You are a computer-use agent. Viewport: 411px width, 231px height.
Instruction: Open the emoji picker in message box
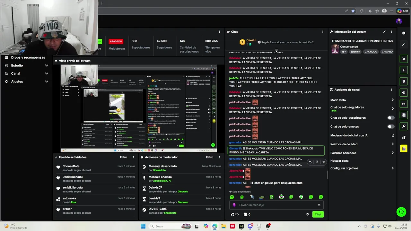point(319,205)
